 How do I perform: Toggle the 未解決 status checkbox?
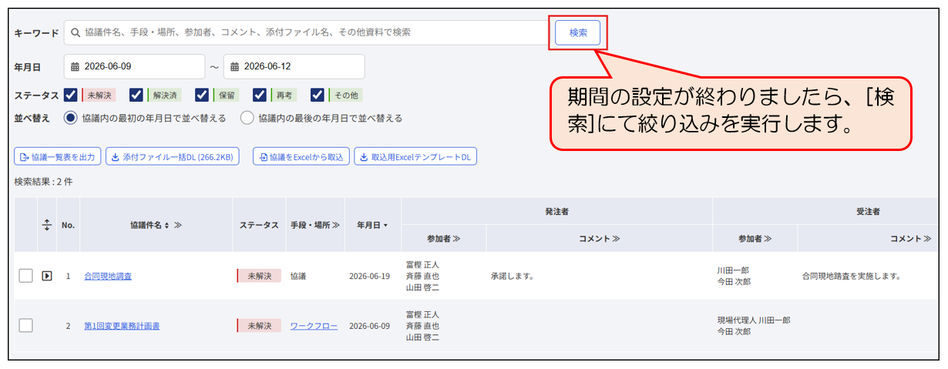[70, 95]
